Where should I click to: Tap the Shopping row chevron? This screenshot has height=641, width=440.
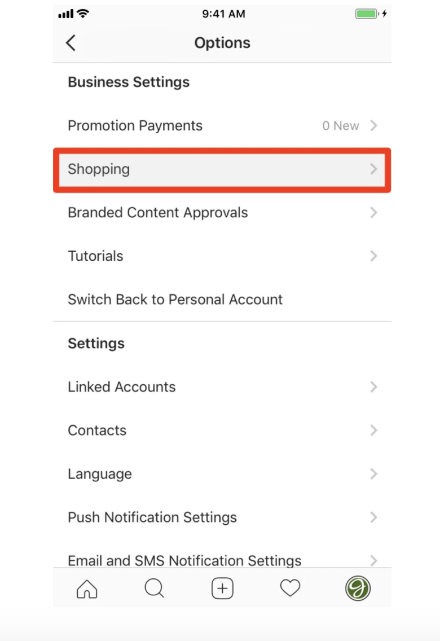coord(373,169)
